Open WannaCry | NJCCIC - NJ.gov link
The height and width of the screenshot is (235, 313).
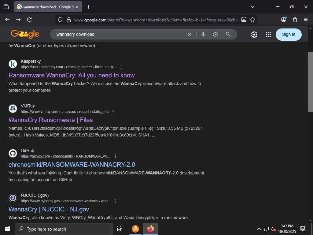click(x=49, y=209)
